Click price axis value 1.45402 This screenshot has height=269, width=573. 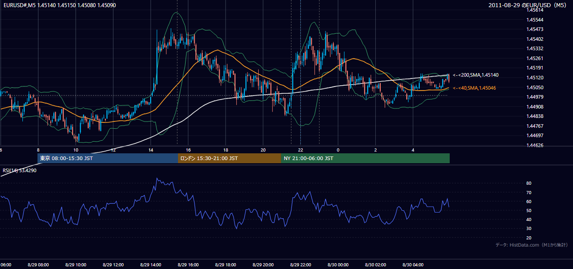(x=535, y=39)
